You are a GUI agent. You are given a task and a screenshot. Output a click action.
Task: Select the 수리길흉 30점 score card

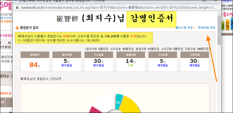click(99, 61)
